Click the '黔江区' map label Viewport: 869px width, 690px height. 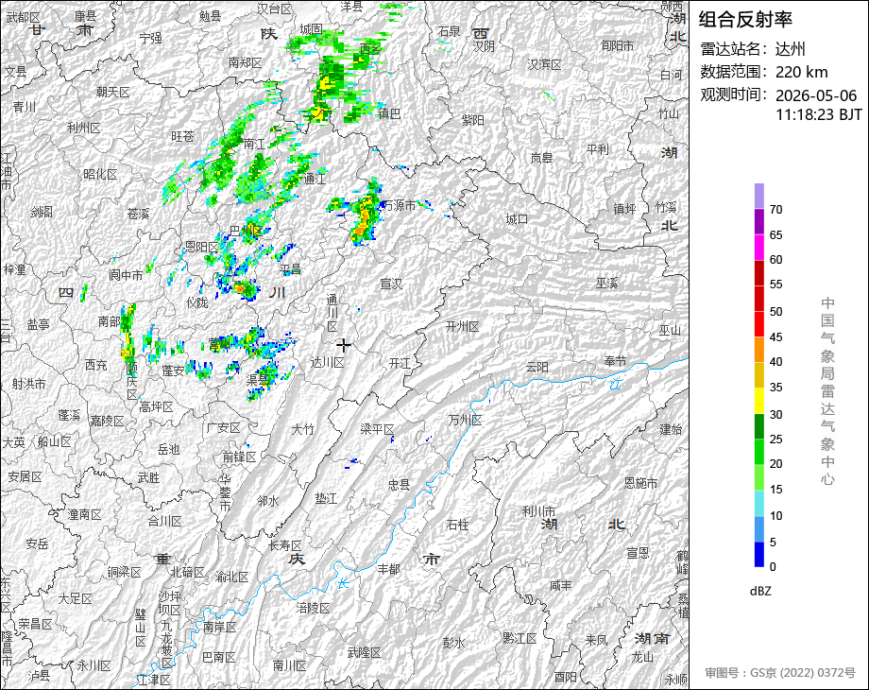pyautogui.click(x=520, y=639)
